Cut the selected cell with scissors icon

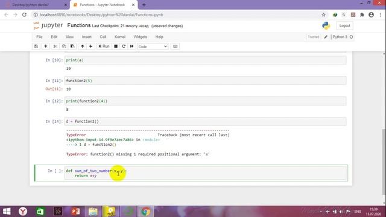(55, 46)
